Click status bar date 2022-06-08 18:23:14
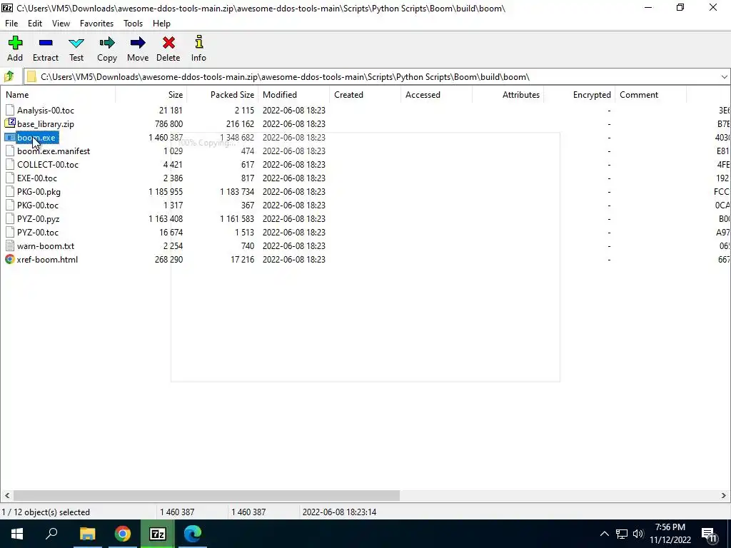 coord(339,512)
